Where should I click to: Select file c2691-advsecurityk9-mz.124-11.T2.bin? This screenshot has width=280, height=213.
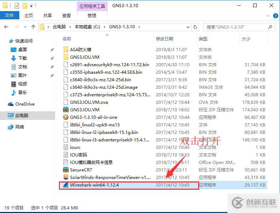pos(109,64)
